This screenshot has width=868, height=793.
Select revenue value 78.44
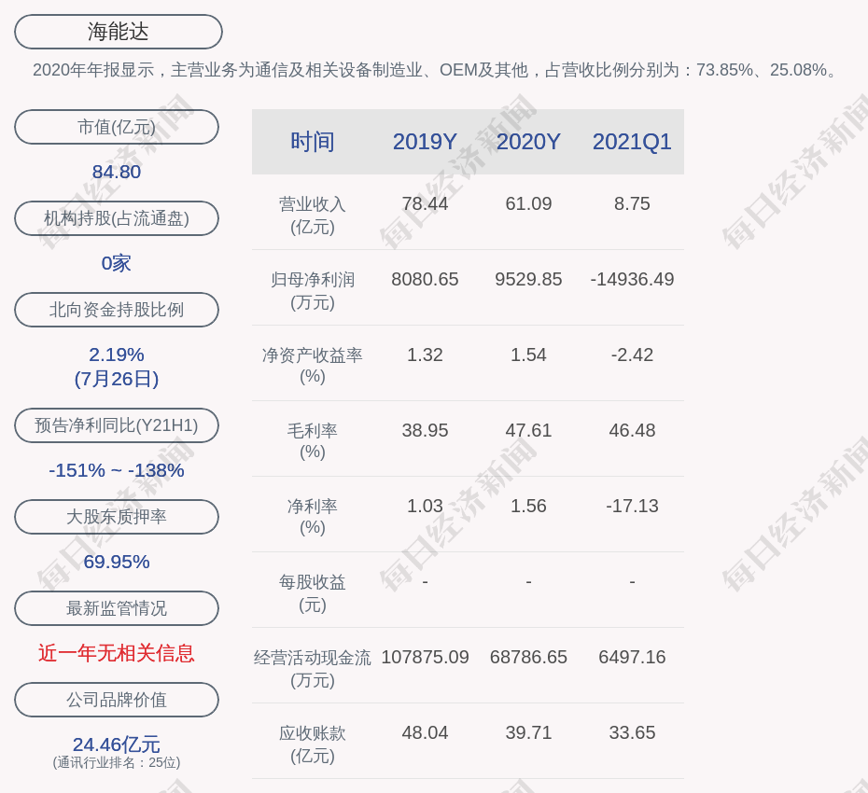tap(425, 203)
